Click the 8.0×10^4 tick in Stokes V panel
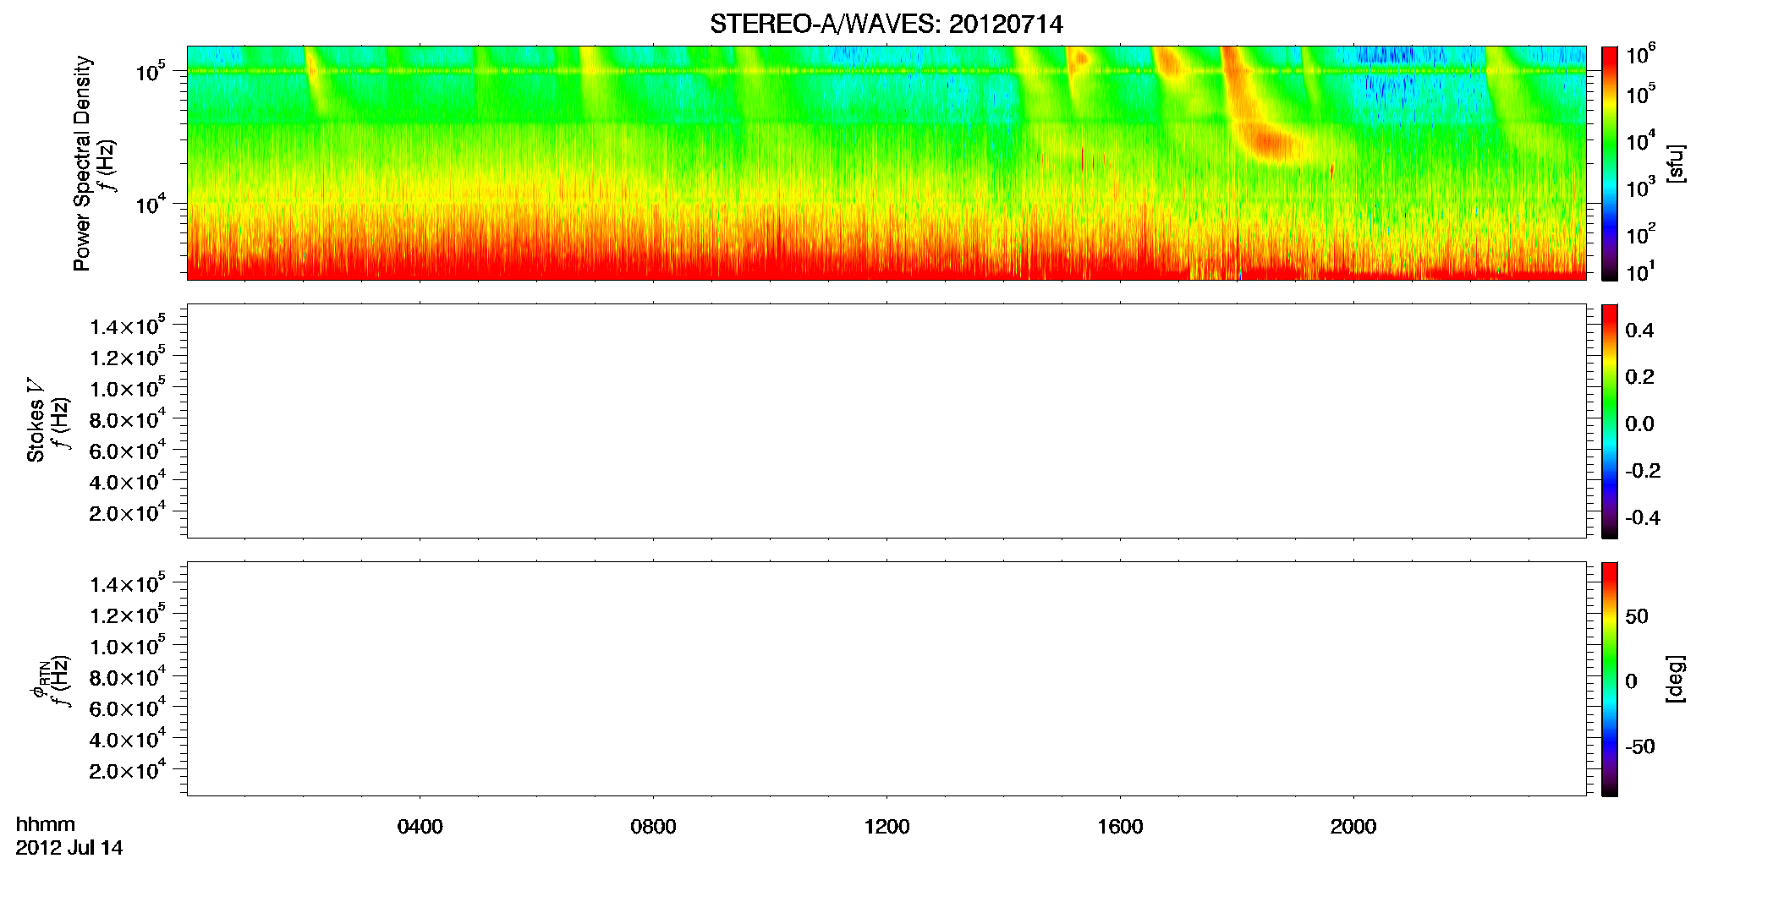The height and width of the screenshot is (913, 1773). point(128,419)
